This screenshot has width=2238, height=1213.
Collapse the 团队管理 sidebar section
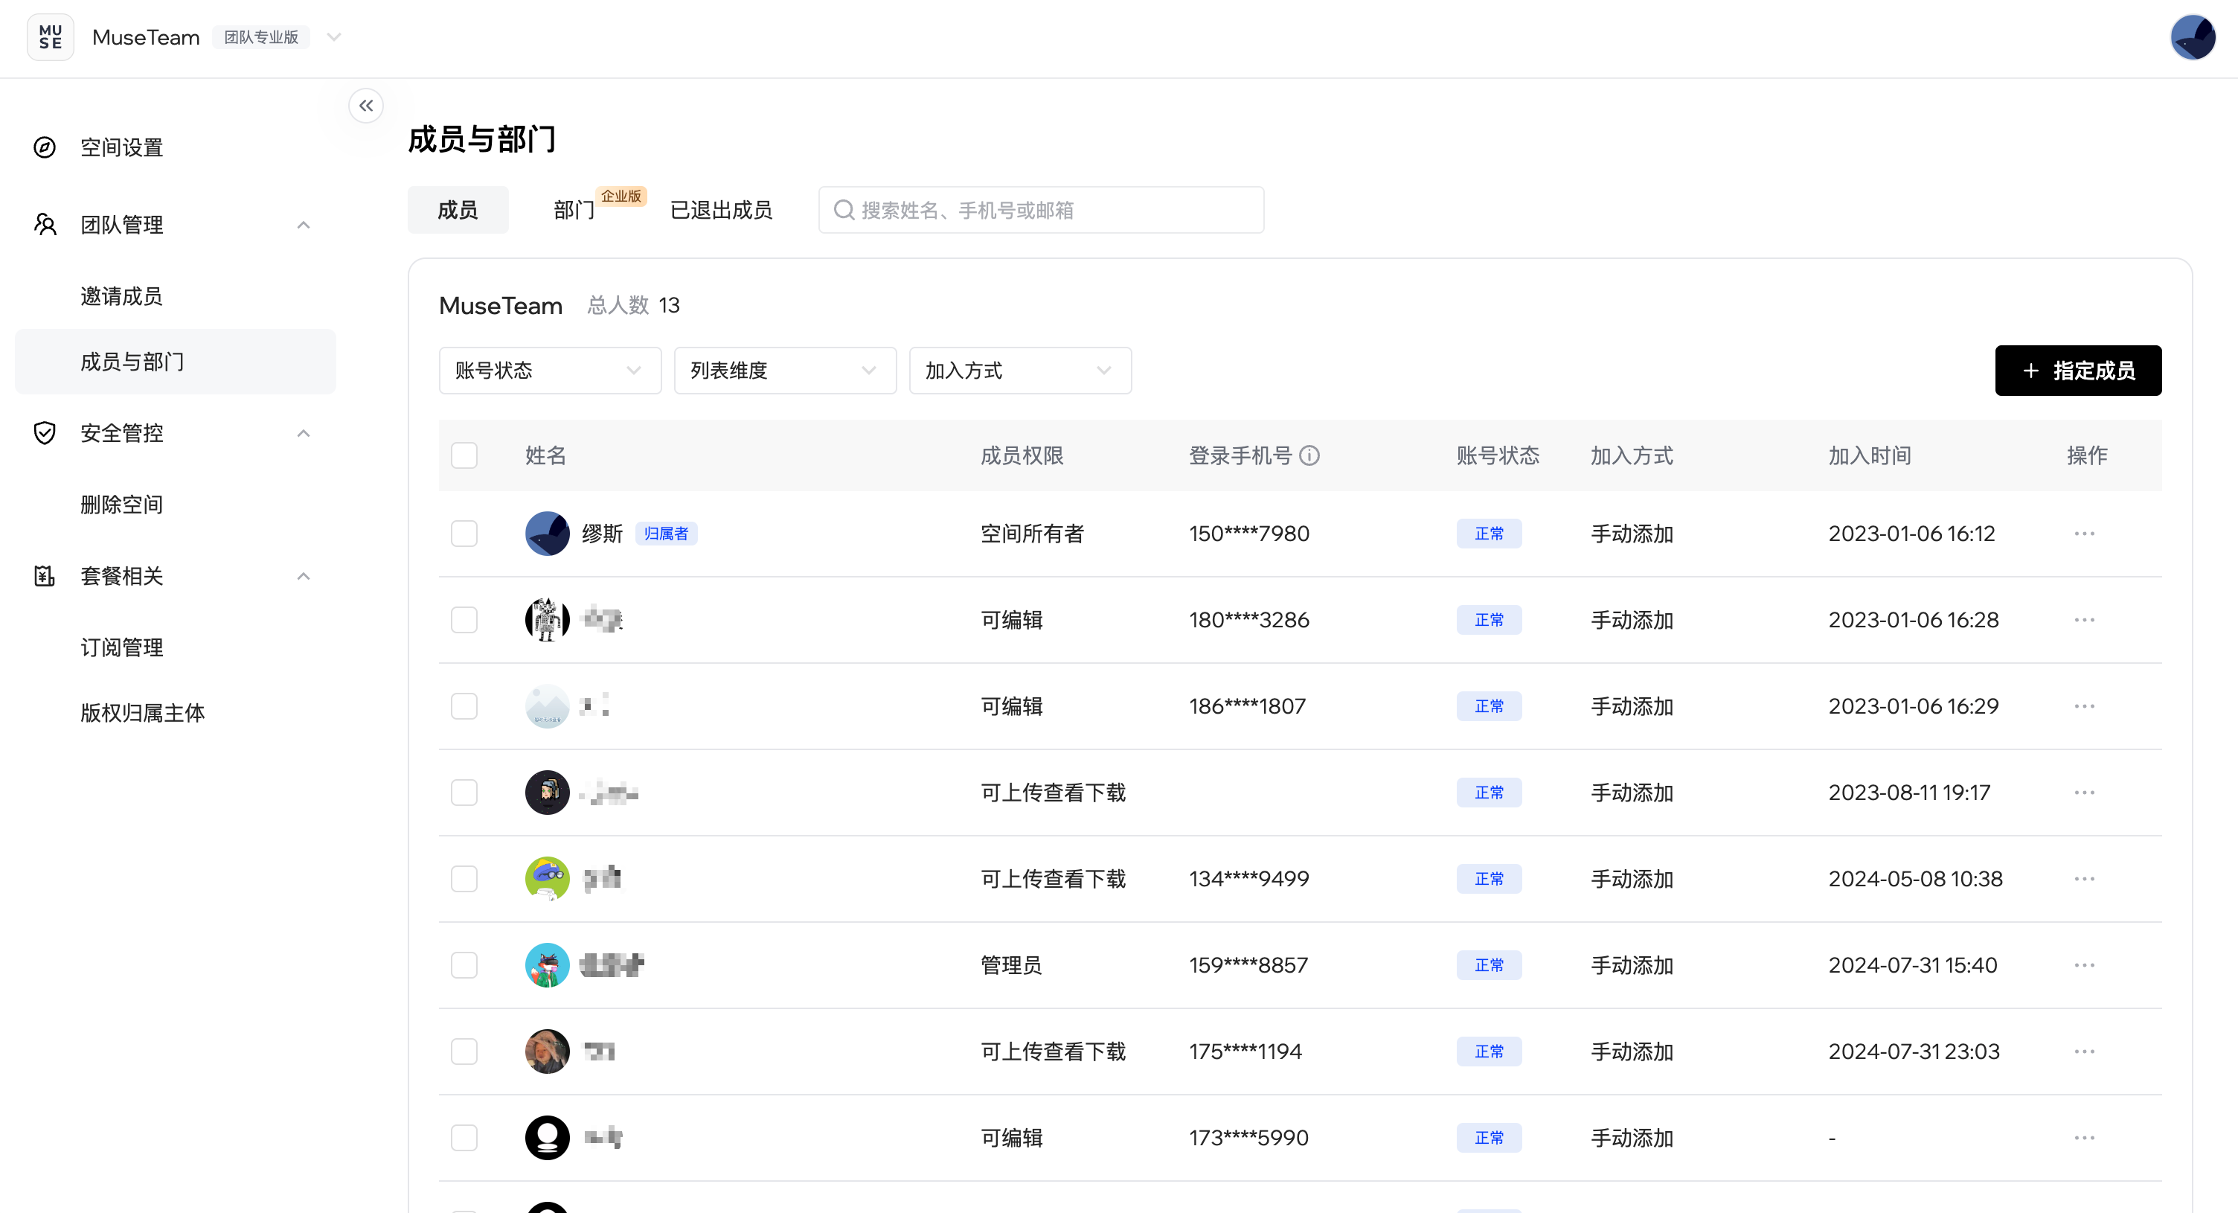(x=304, y=225)
